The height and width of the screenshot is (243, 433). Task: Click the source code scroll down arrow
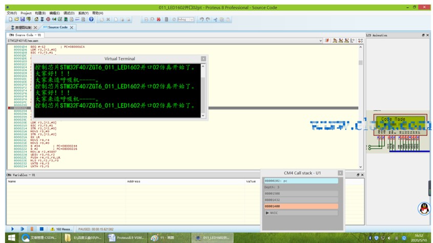(360, 167)
